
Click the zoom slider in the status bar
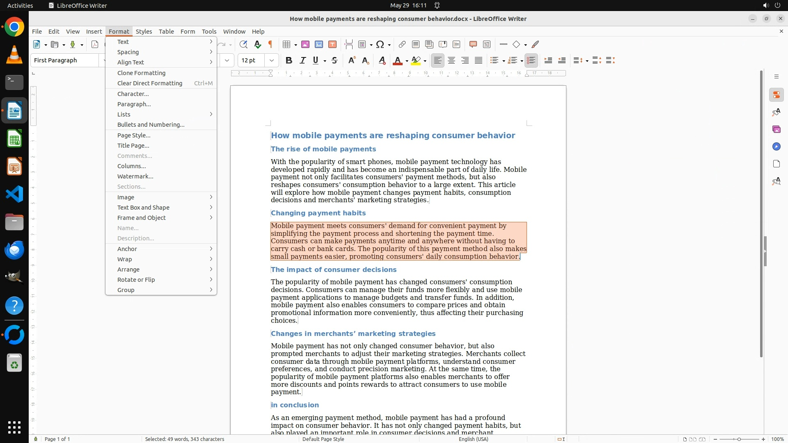click(x=739, y=439)
